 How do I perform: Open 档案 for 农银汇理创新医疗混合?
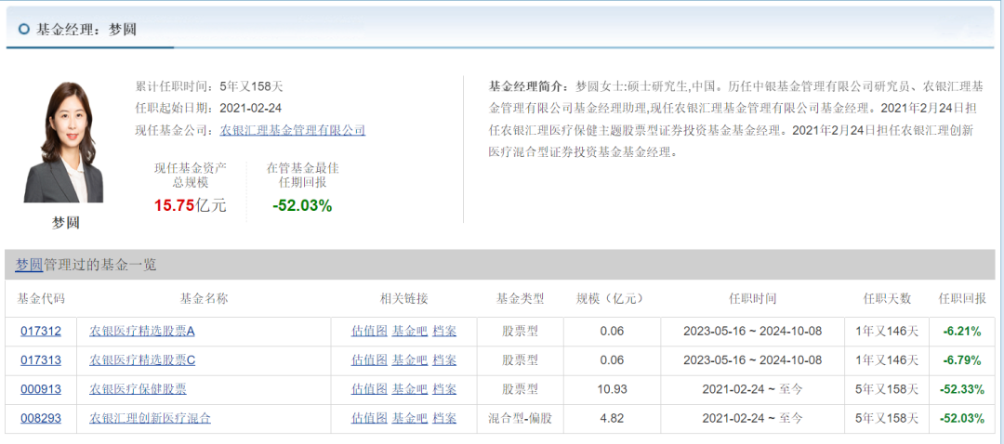coord(444,418)
